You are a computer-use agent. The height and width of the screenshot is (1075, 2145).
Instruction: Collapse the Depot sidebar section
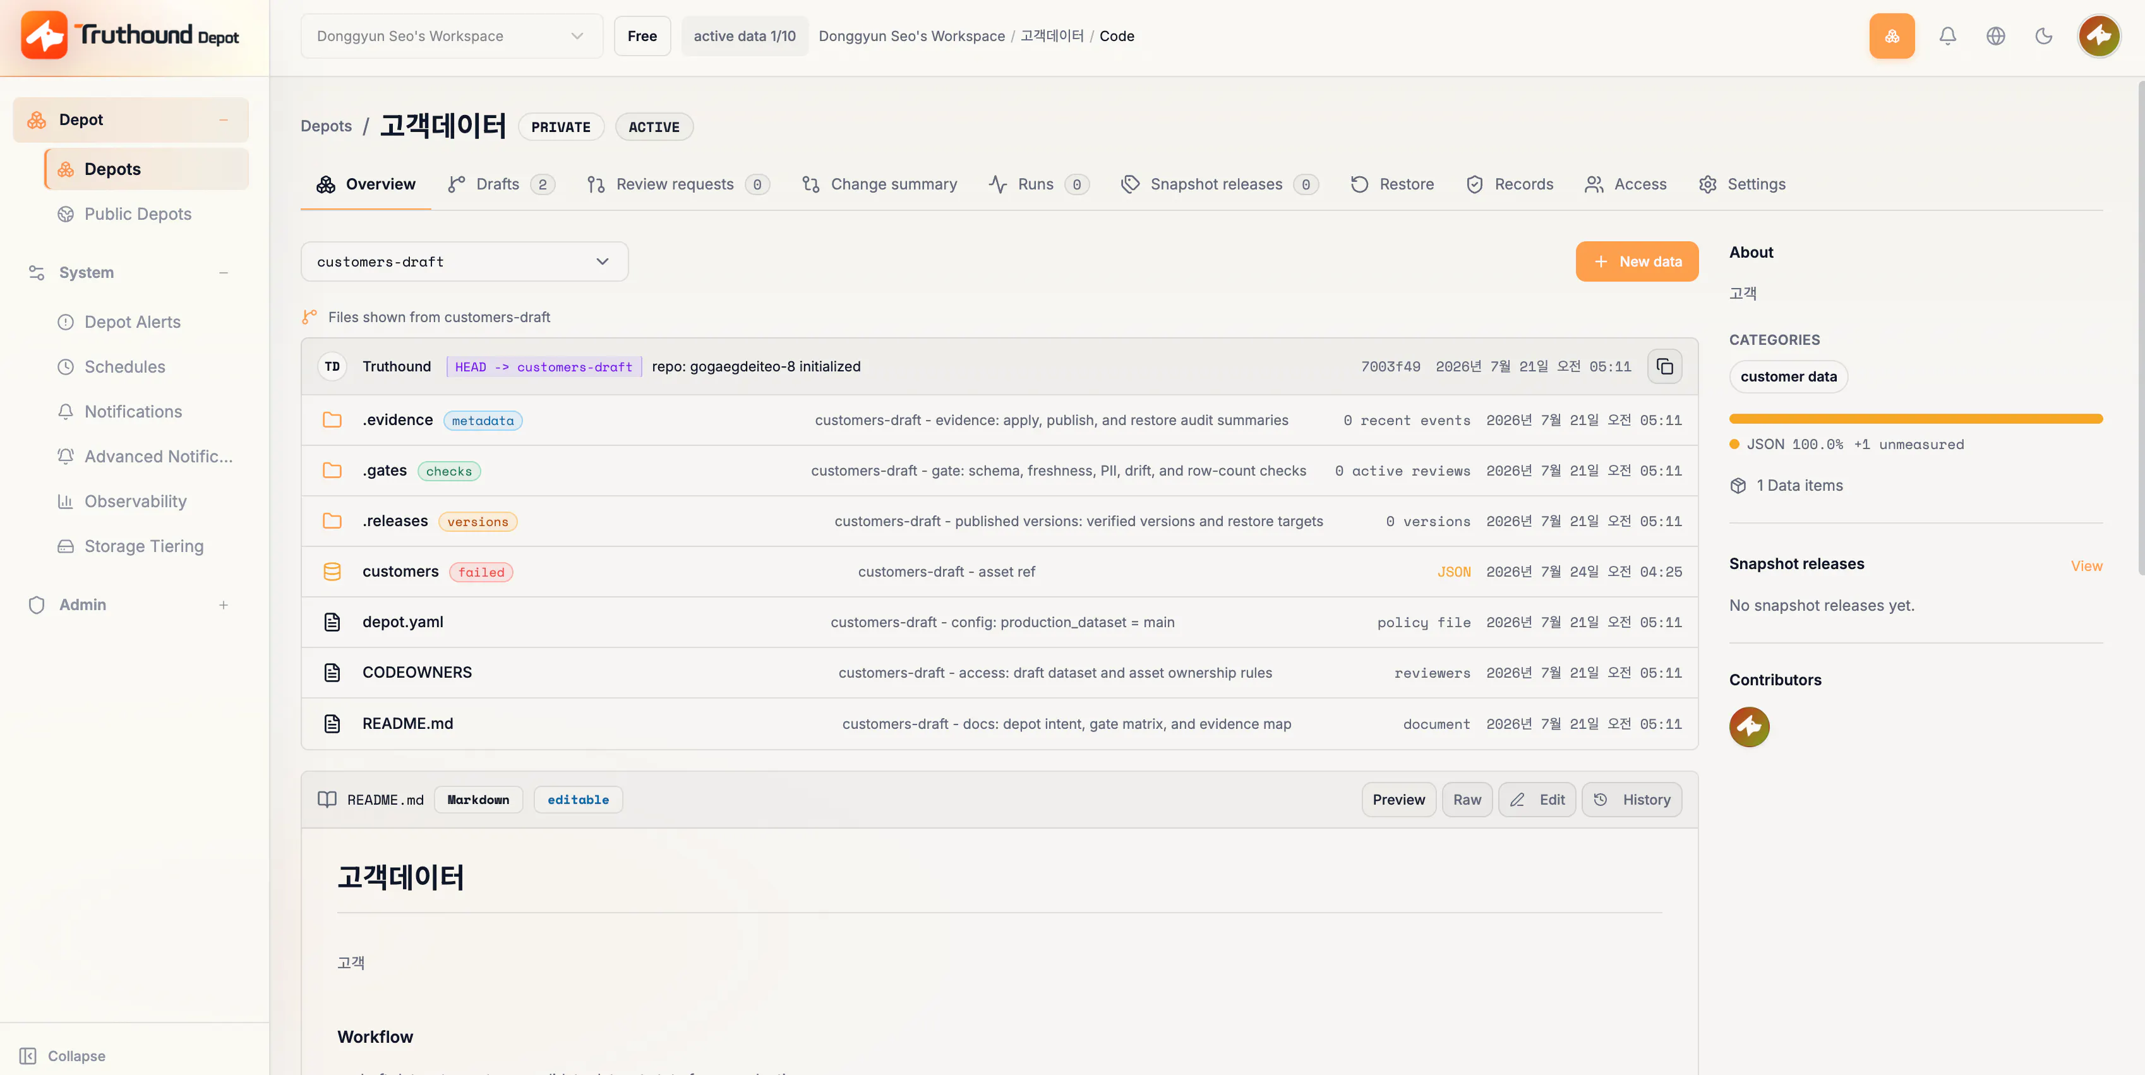pyautogui.click(x=223, y=120)
